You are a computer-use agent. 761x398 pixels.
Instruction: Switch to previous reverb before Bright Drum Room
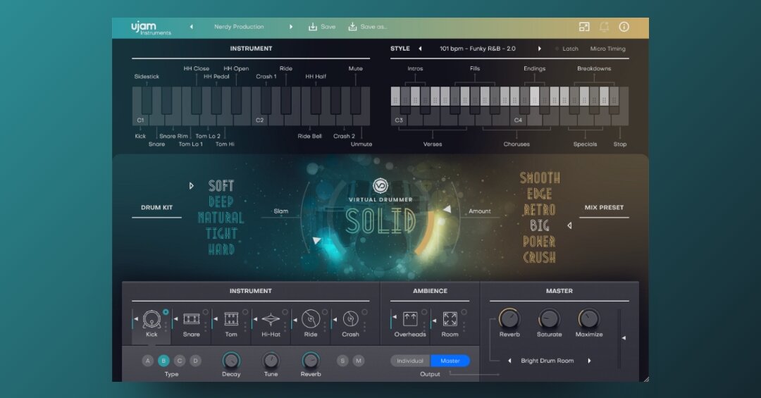(x=509, y=361)
